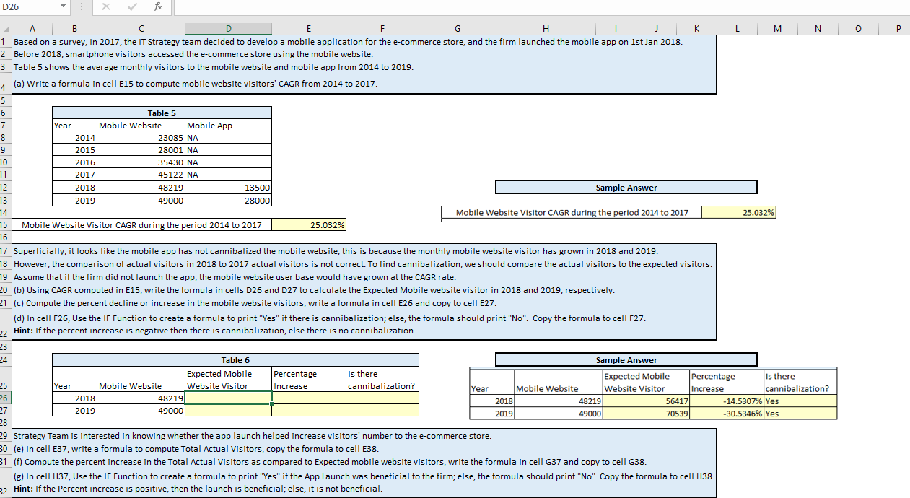Select column D header

pyautogui.click(x=228, y=30)
